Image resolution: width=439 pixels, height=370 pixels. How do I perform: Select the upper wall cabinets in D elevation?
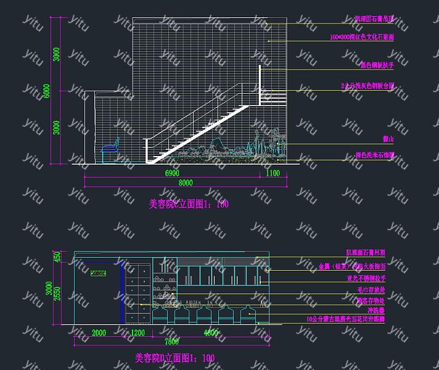pos(223,273)
